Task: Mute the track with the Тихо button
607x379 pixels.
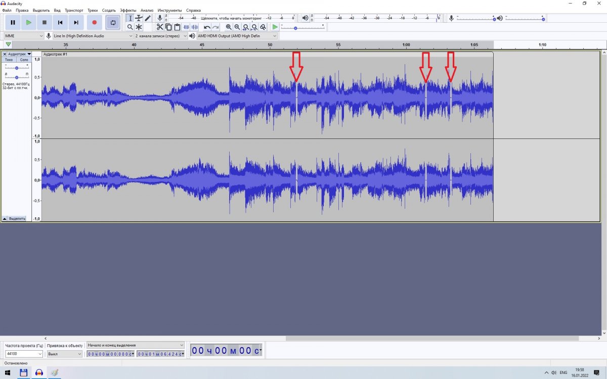Action: [9, 60]
